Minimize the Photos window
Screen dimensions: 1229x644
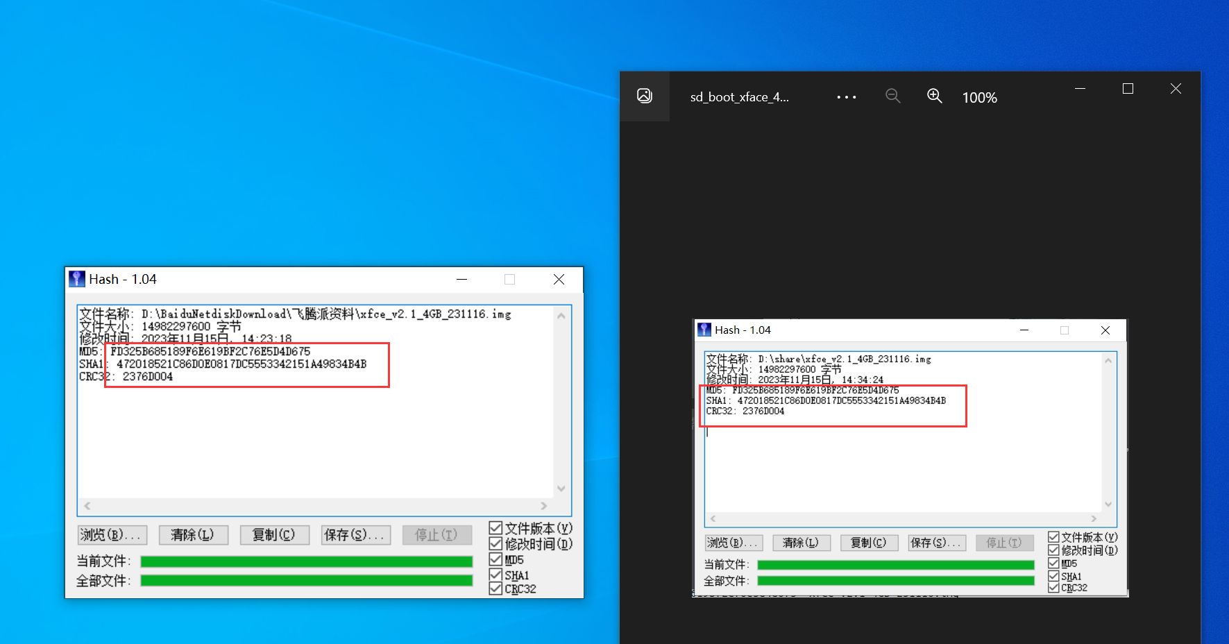point(1080,89)
